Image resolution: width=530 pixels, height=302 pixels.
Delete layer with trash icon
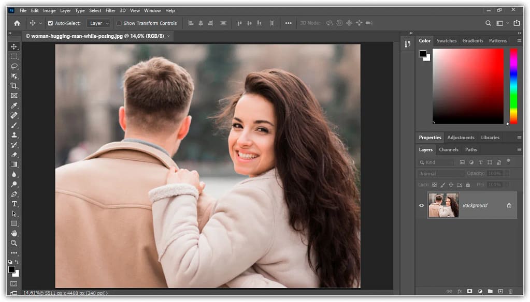pyautogui.click(x=511, y=291)
